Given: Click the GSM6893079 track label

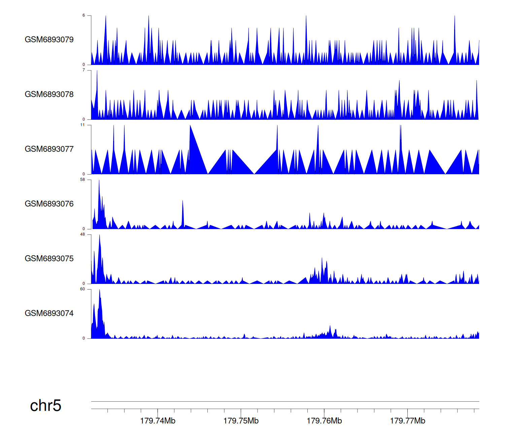Looking at the screenshot, I should pyautogui.click(x=49, y=40).
